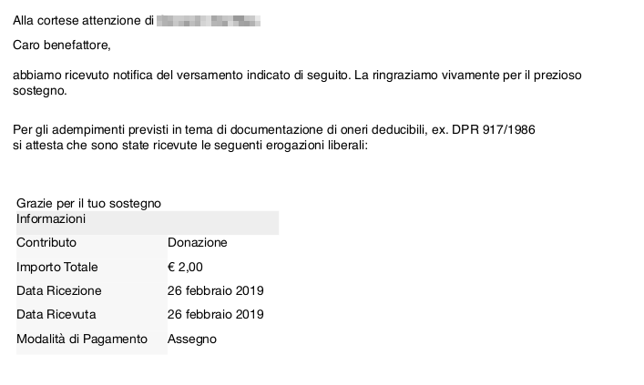The height and width of the screenshot is (385, 644).
Task: Click the word 'sostegno.' ending the paragraph
Action: 40,91
